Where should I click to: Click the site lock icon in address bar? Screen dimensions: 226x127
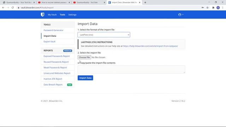click(18, 8)
